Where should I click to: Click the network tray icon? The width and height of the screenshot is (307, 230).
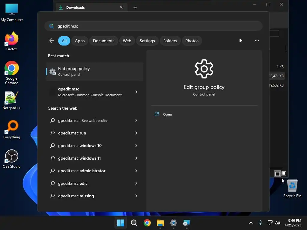coord(270,223)
